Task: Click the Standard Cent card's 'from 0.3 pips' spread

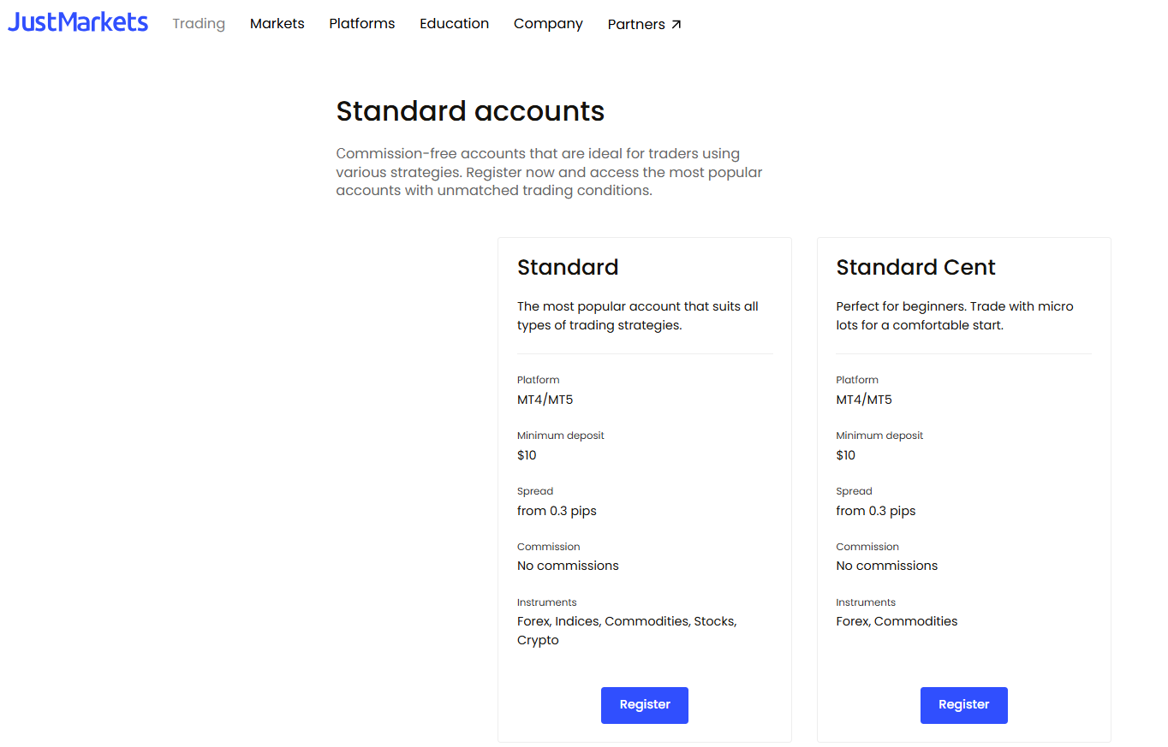Action: (x=876, y=511)
